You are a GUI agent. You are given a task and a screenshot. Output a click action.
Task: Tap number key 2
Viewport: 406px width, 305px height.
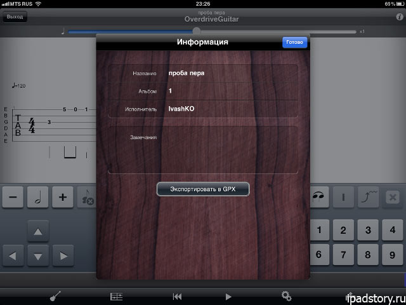(x=343, y=230)
